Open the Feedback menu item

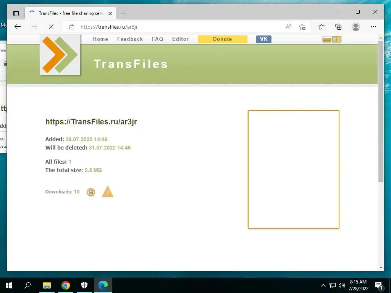tap(130, 39)
